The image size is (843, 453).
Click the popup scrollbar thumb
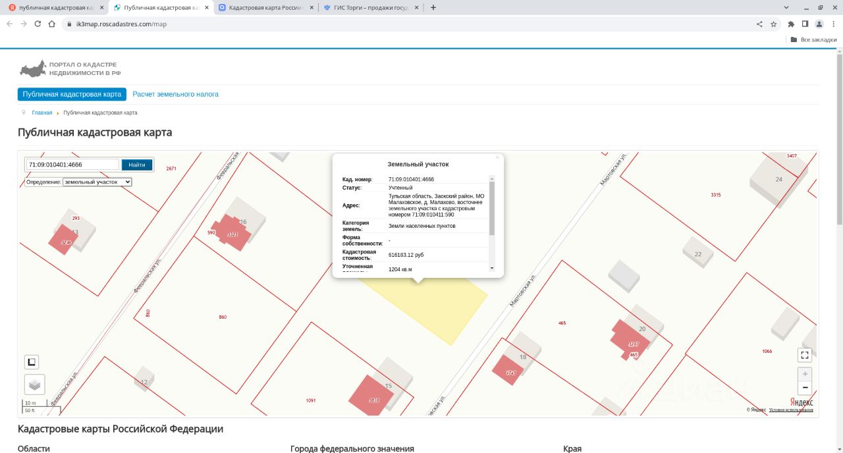(x=492, y=208)
